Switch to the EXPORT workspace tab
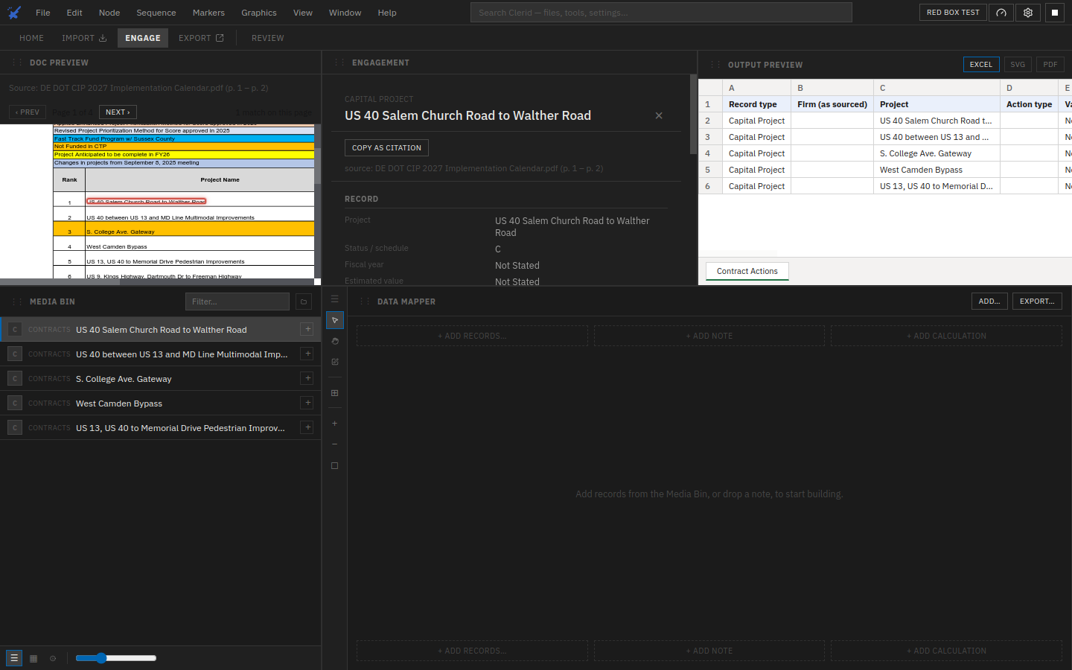The image size is (1072, 670). 201,38
